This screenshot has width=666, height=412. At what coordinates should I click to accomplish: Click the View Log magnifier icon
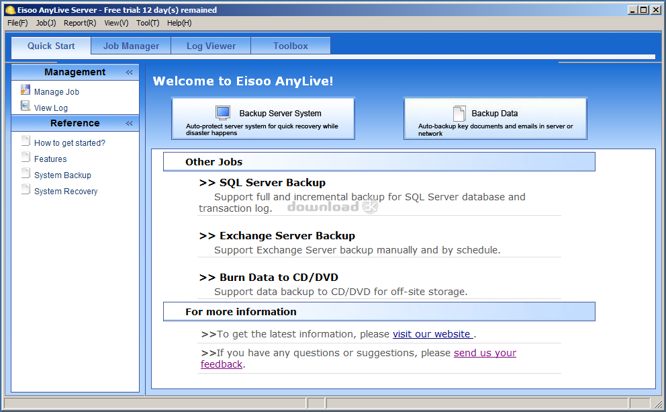point(26,106)
